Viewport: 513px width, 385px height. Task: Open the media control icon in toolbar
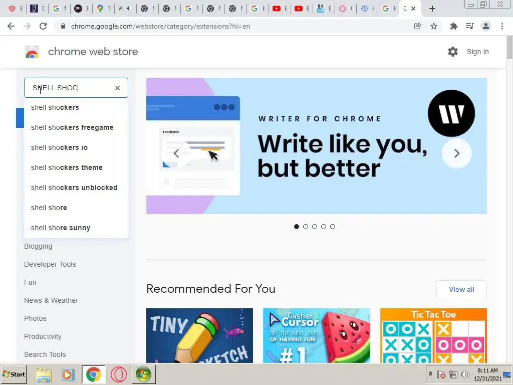click(469, 26)
